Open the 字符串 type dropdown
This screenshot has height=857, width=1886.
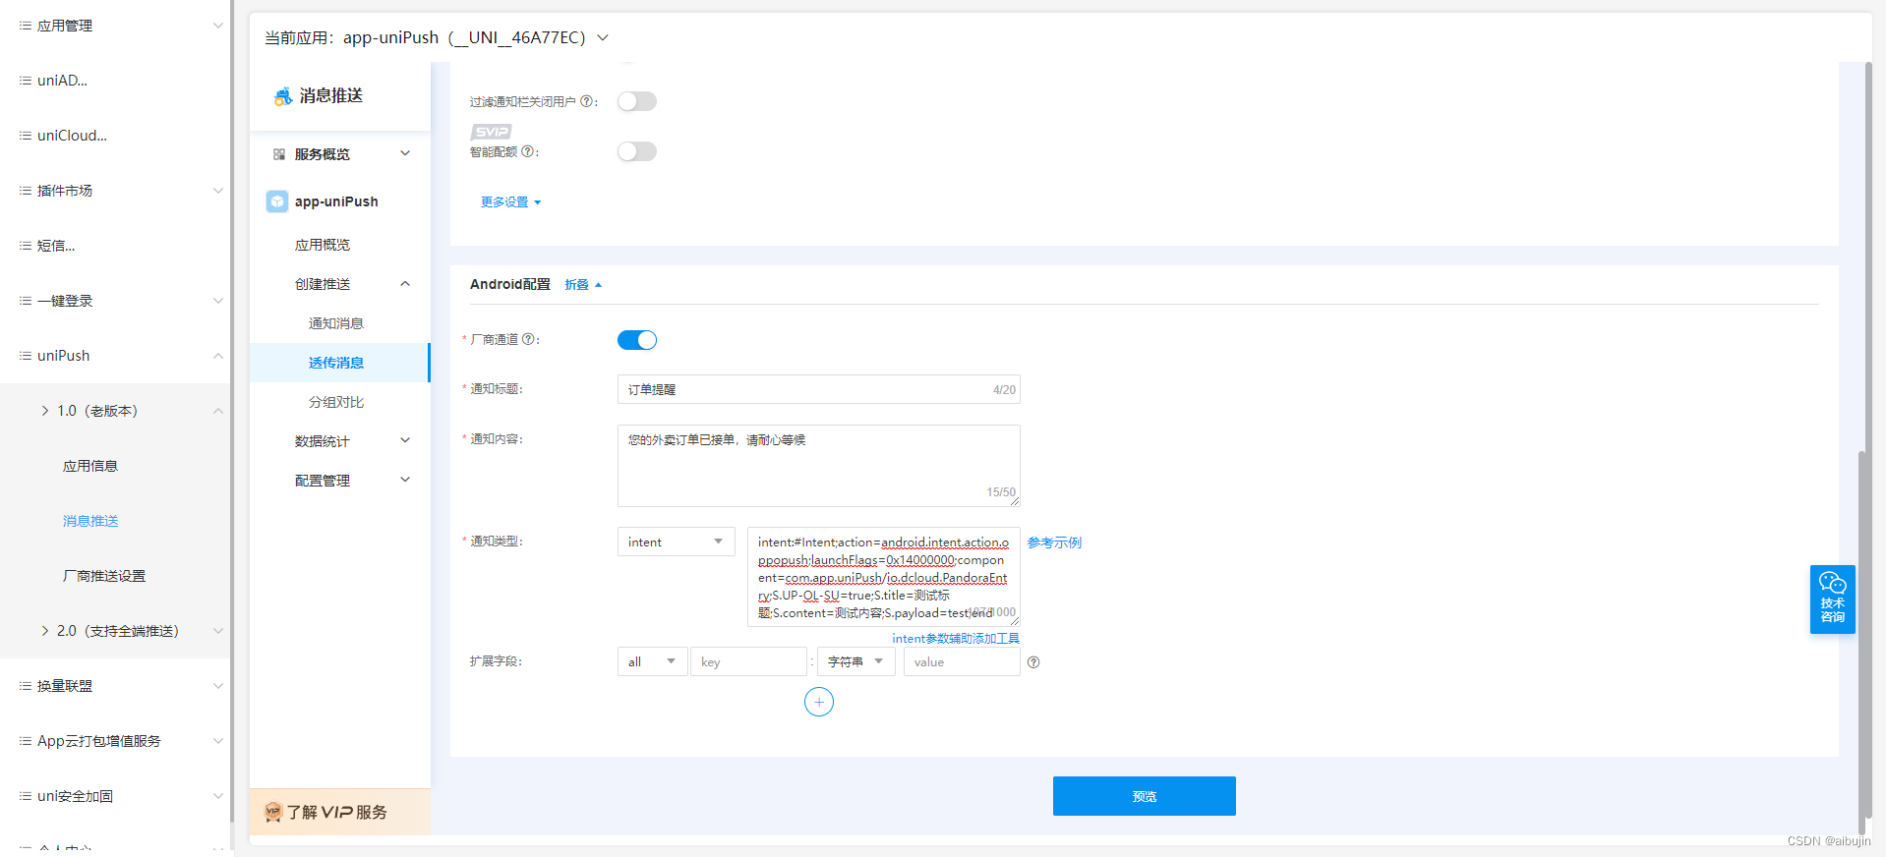point(855,661)
